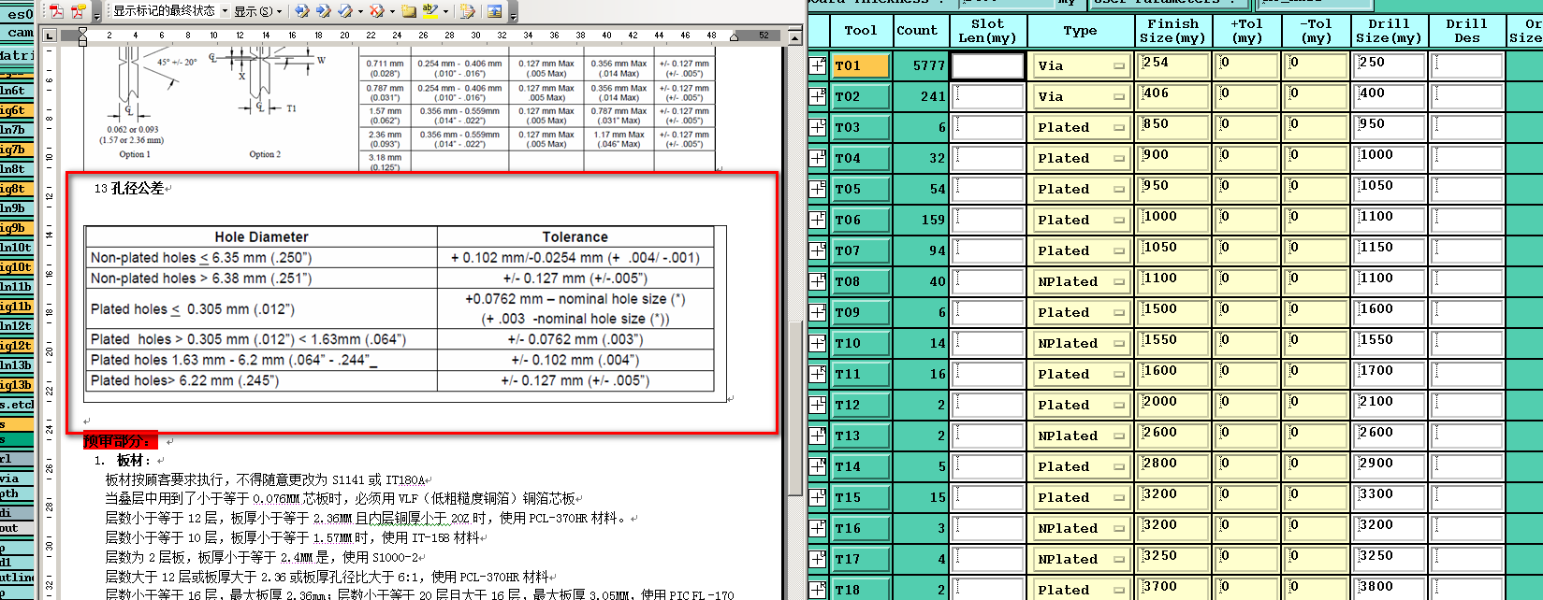Click the -Tol field for T06
Viewport: 1543px width, 600px height.
[1316, 220]
